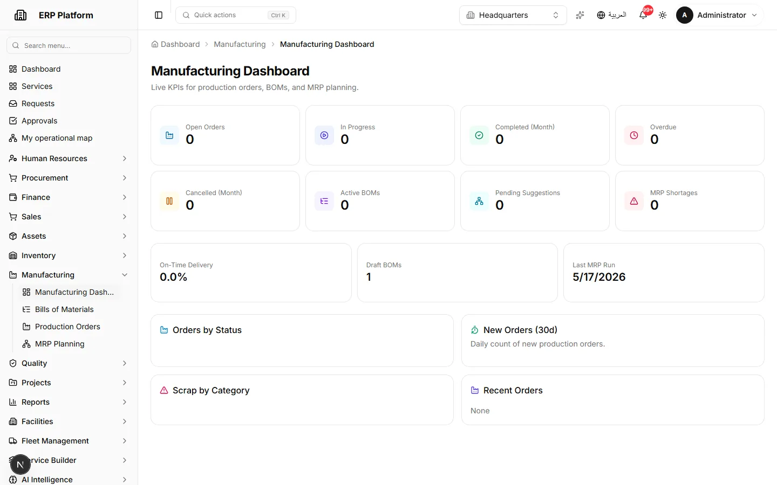Open Approvals in the sidebar
This screenshot has width=777, height=485.
(x=69, y=121)
